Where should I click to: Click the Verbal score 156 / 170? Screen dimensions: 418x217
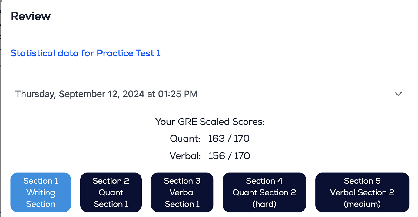(229, 155)
